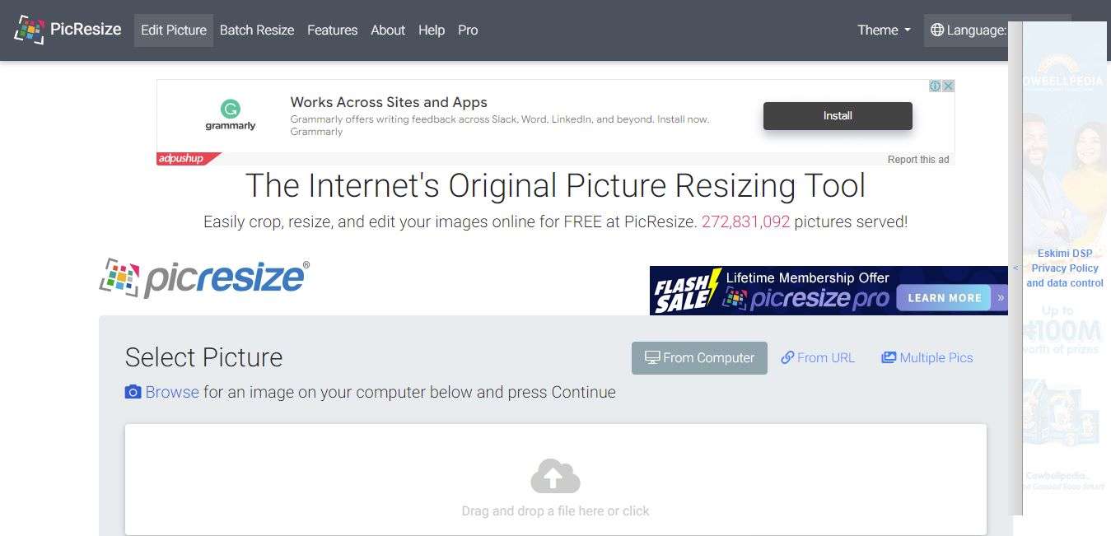The width and height of the screenshot is (1111, 536).
Task: Select the chain-link icon on From URL
Action: coord(788,357)
